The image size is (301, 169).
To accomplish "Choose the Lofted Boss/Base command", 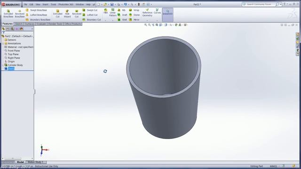I will (x=36, y=15).
